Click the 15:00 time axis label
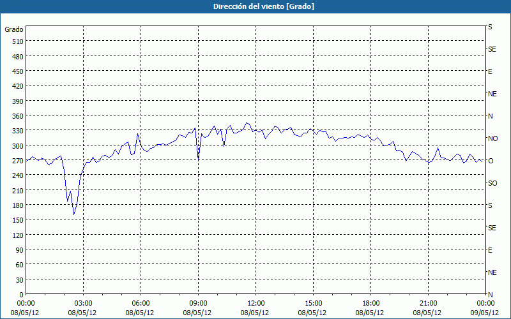 (314, 304)
